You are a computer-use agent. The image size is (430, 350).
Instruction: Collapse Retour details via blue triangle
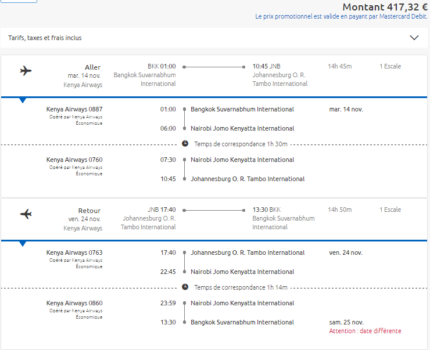click(x=23, y=244)
